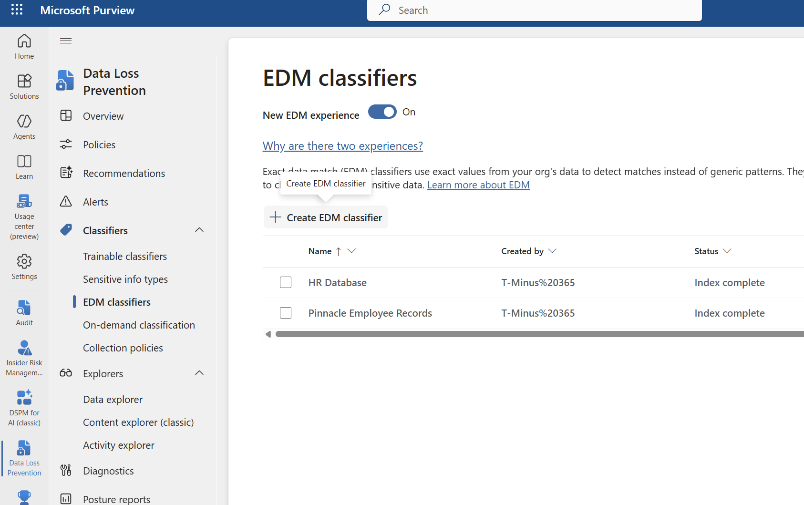Check the HR Database row checkbox

(286, 282)
